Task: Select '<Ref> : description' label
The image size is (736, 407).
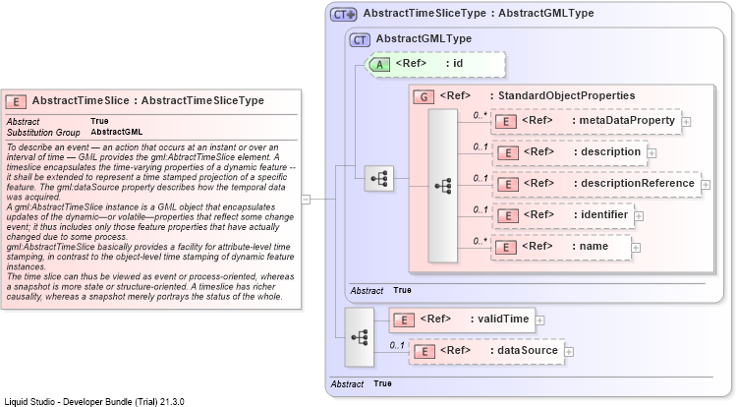Action: (582, 152)
